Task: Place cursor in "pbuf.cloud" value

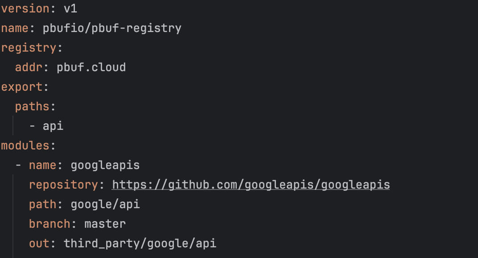Action: (x=91, y=67)
